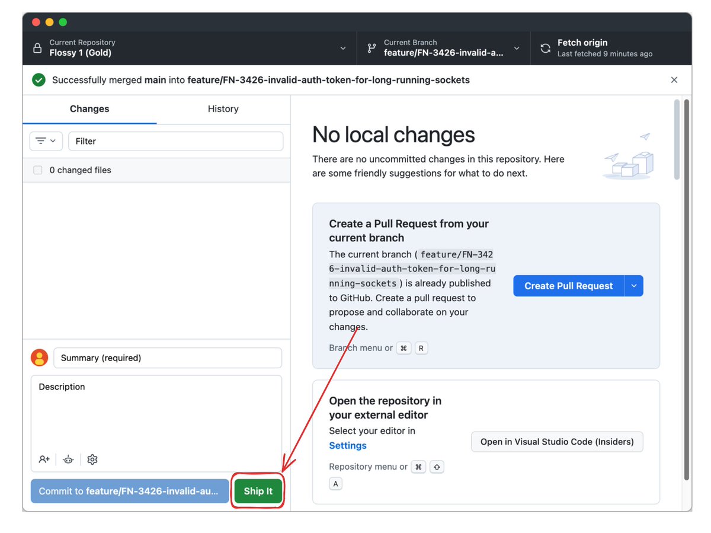This screenshot has height=533, width=711.
Task: Click the macOS yellow minimize button
Action: click(x=49, y=22)
